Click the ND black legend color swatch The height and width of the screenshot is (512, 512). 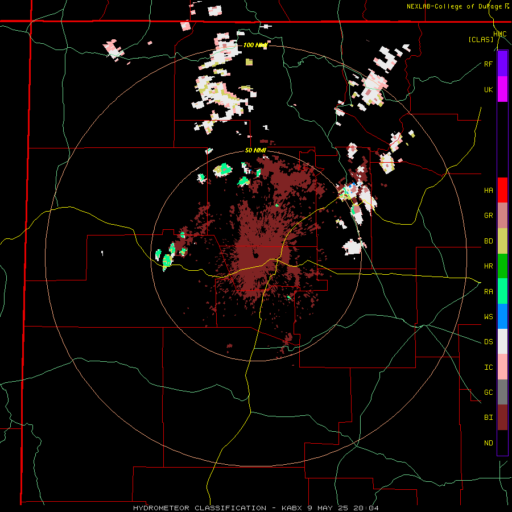click(502, 443)
